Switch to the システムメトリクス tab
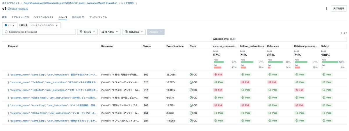The image size is (349, 131). point(44,17)
